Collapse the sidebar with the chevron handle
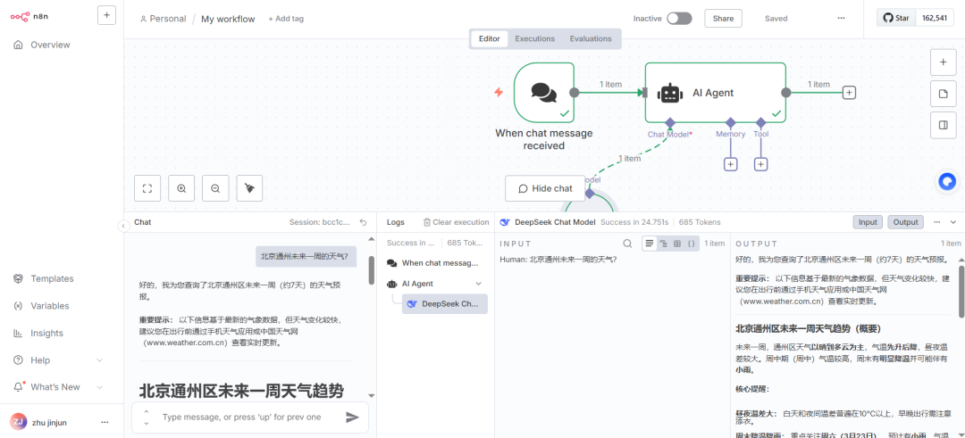Image resolution: width=965 pixels, height=438 pixels. click(x=123, y=226)
